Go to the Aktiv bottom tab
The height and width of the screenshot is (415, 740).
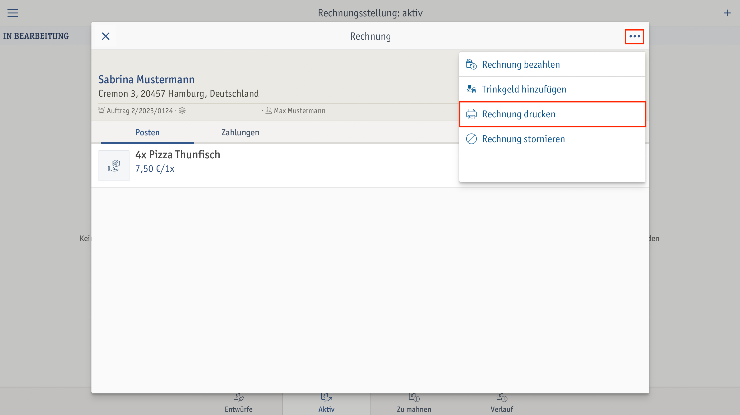(x=326, y=404)
